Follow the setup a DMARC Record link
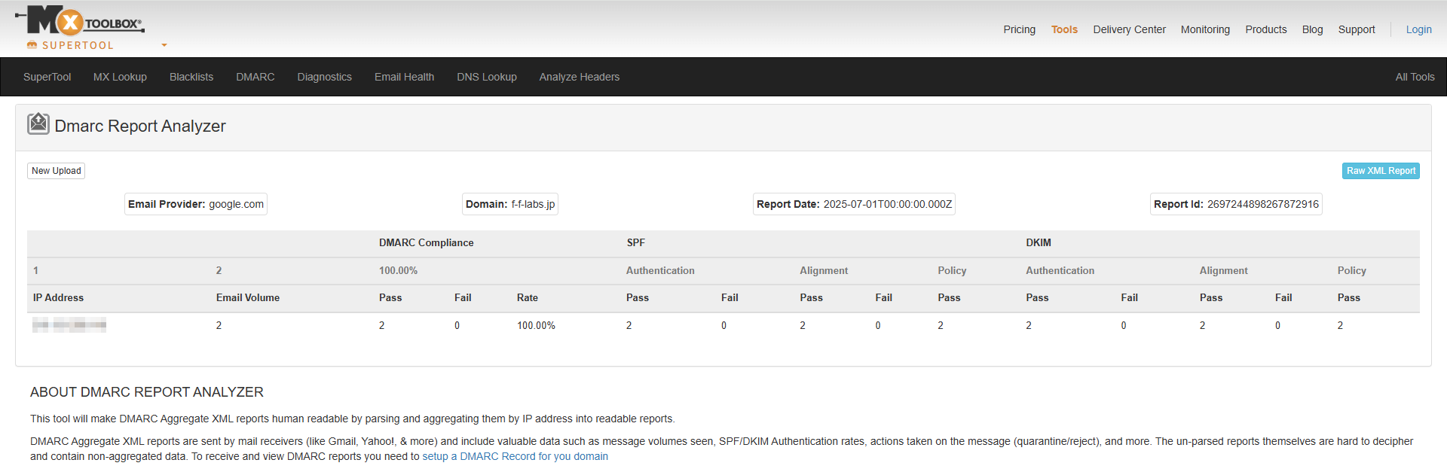The width and height of the screenshot is (1447, 472). click(x=515, y=456)
